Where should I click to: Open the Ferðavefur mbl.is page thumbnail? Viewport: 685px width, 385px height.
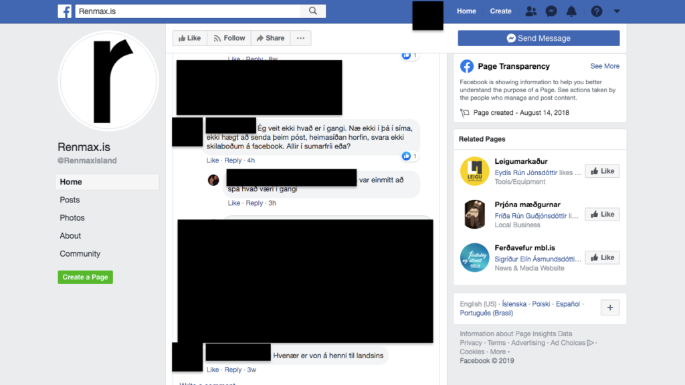[x=474, y=257]
